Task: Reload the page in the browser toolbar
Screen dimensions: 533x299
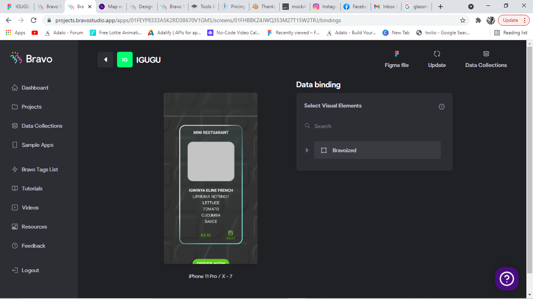Action: pos(34,20)
